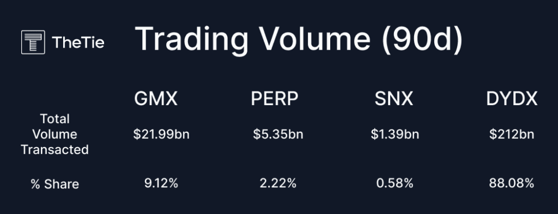
Task: Click the word Volume in the title
Action: click(x=314, y=39)
